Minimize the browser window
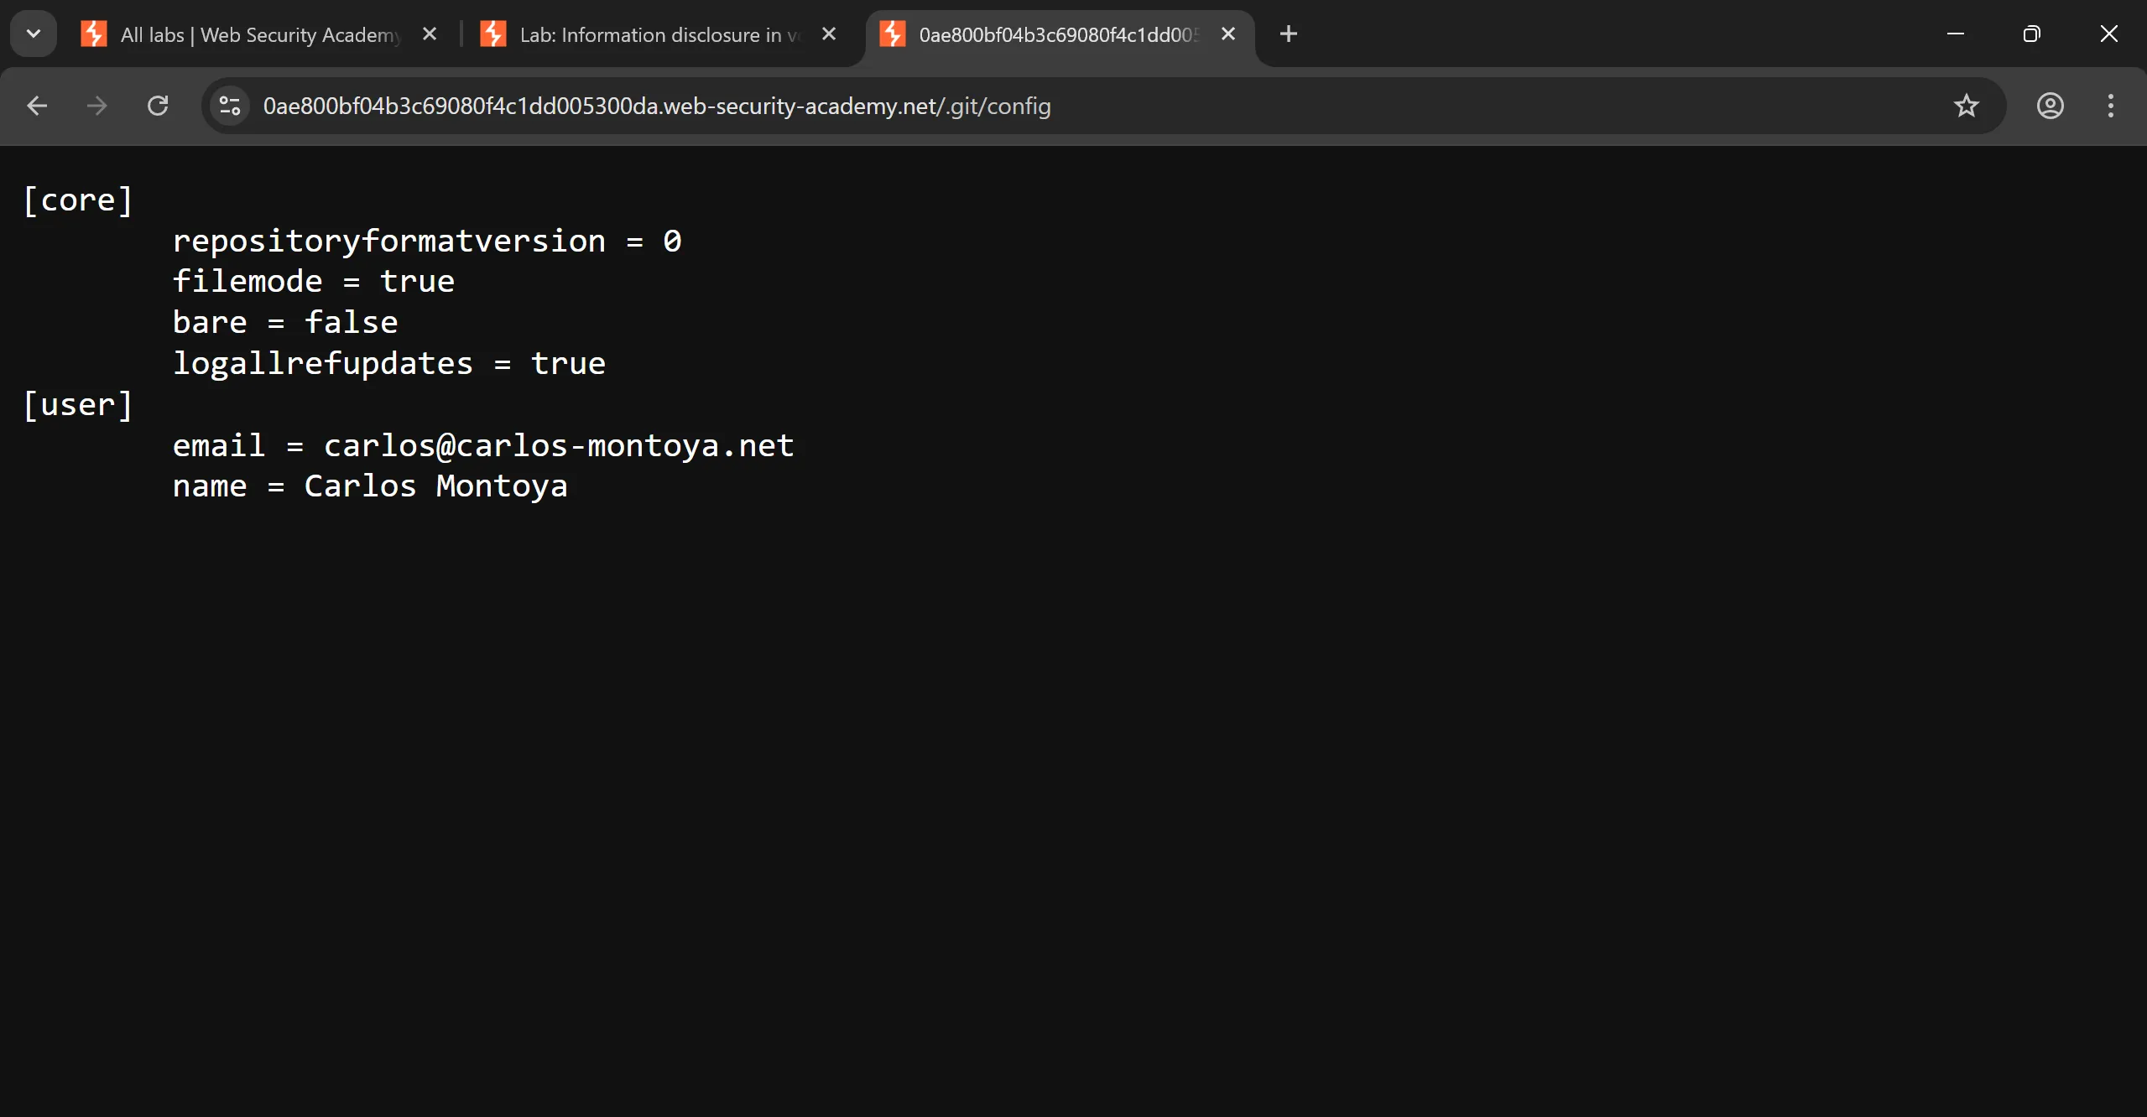The image size is (2147, 1117). coord(1955,34)
